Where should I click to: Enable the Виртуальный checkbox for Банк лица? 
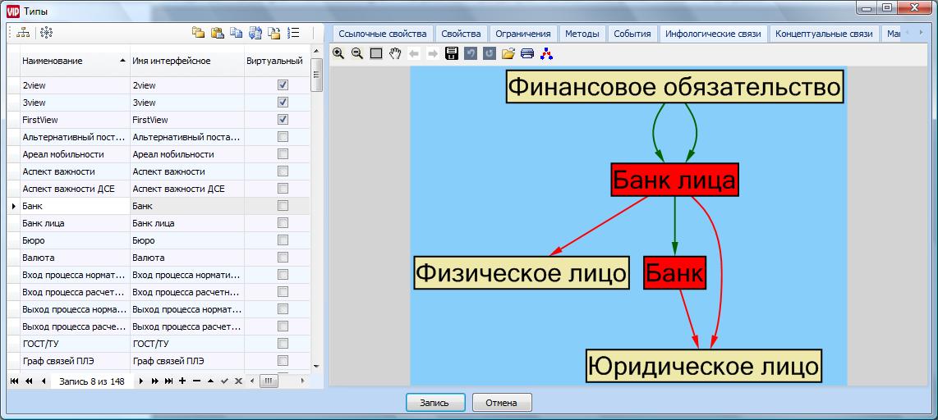click(283, 223)
